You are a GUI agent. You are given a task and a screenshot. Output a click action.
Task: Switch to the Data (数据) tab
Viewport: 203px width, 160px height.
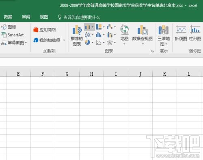tap(8, 17)
